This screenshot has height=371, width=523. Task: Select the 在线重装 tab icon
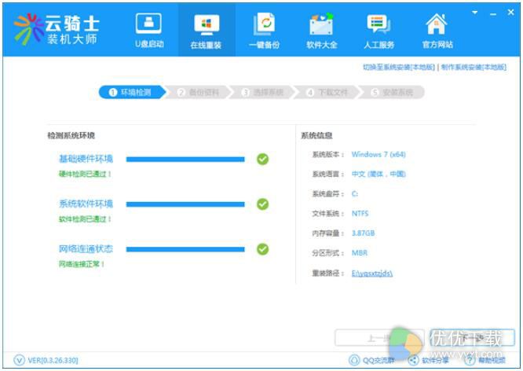tap(207, 25)
